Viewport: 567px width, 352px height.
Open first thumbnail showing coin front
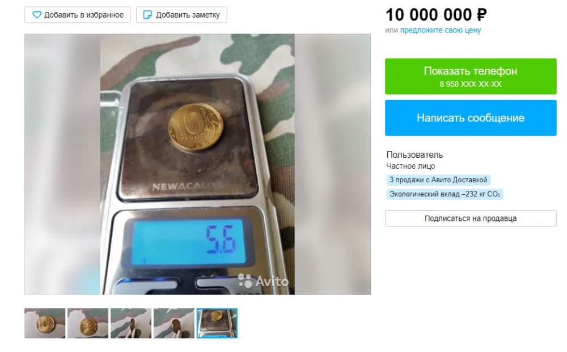[x=45, y=324]
